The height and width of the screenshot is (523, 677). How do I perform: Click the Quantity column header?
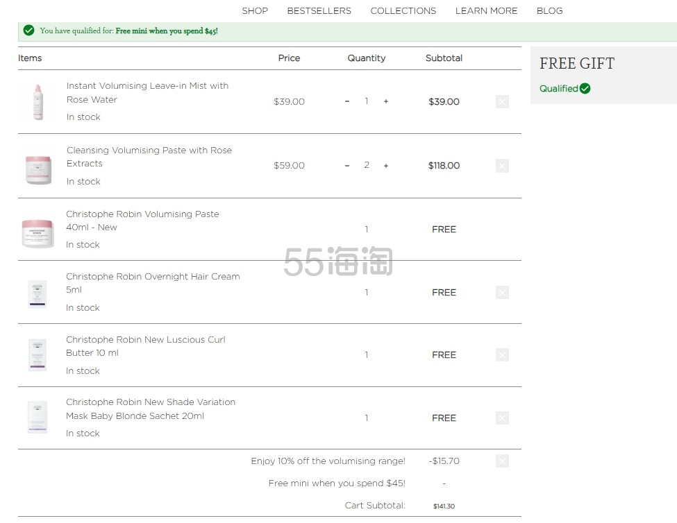367,58
